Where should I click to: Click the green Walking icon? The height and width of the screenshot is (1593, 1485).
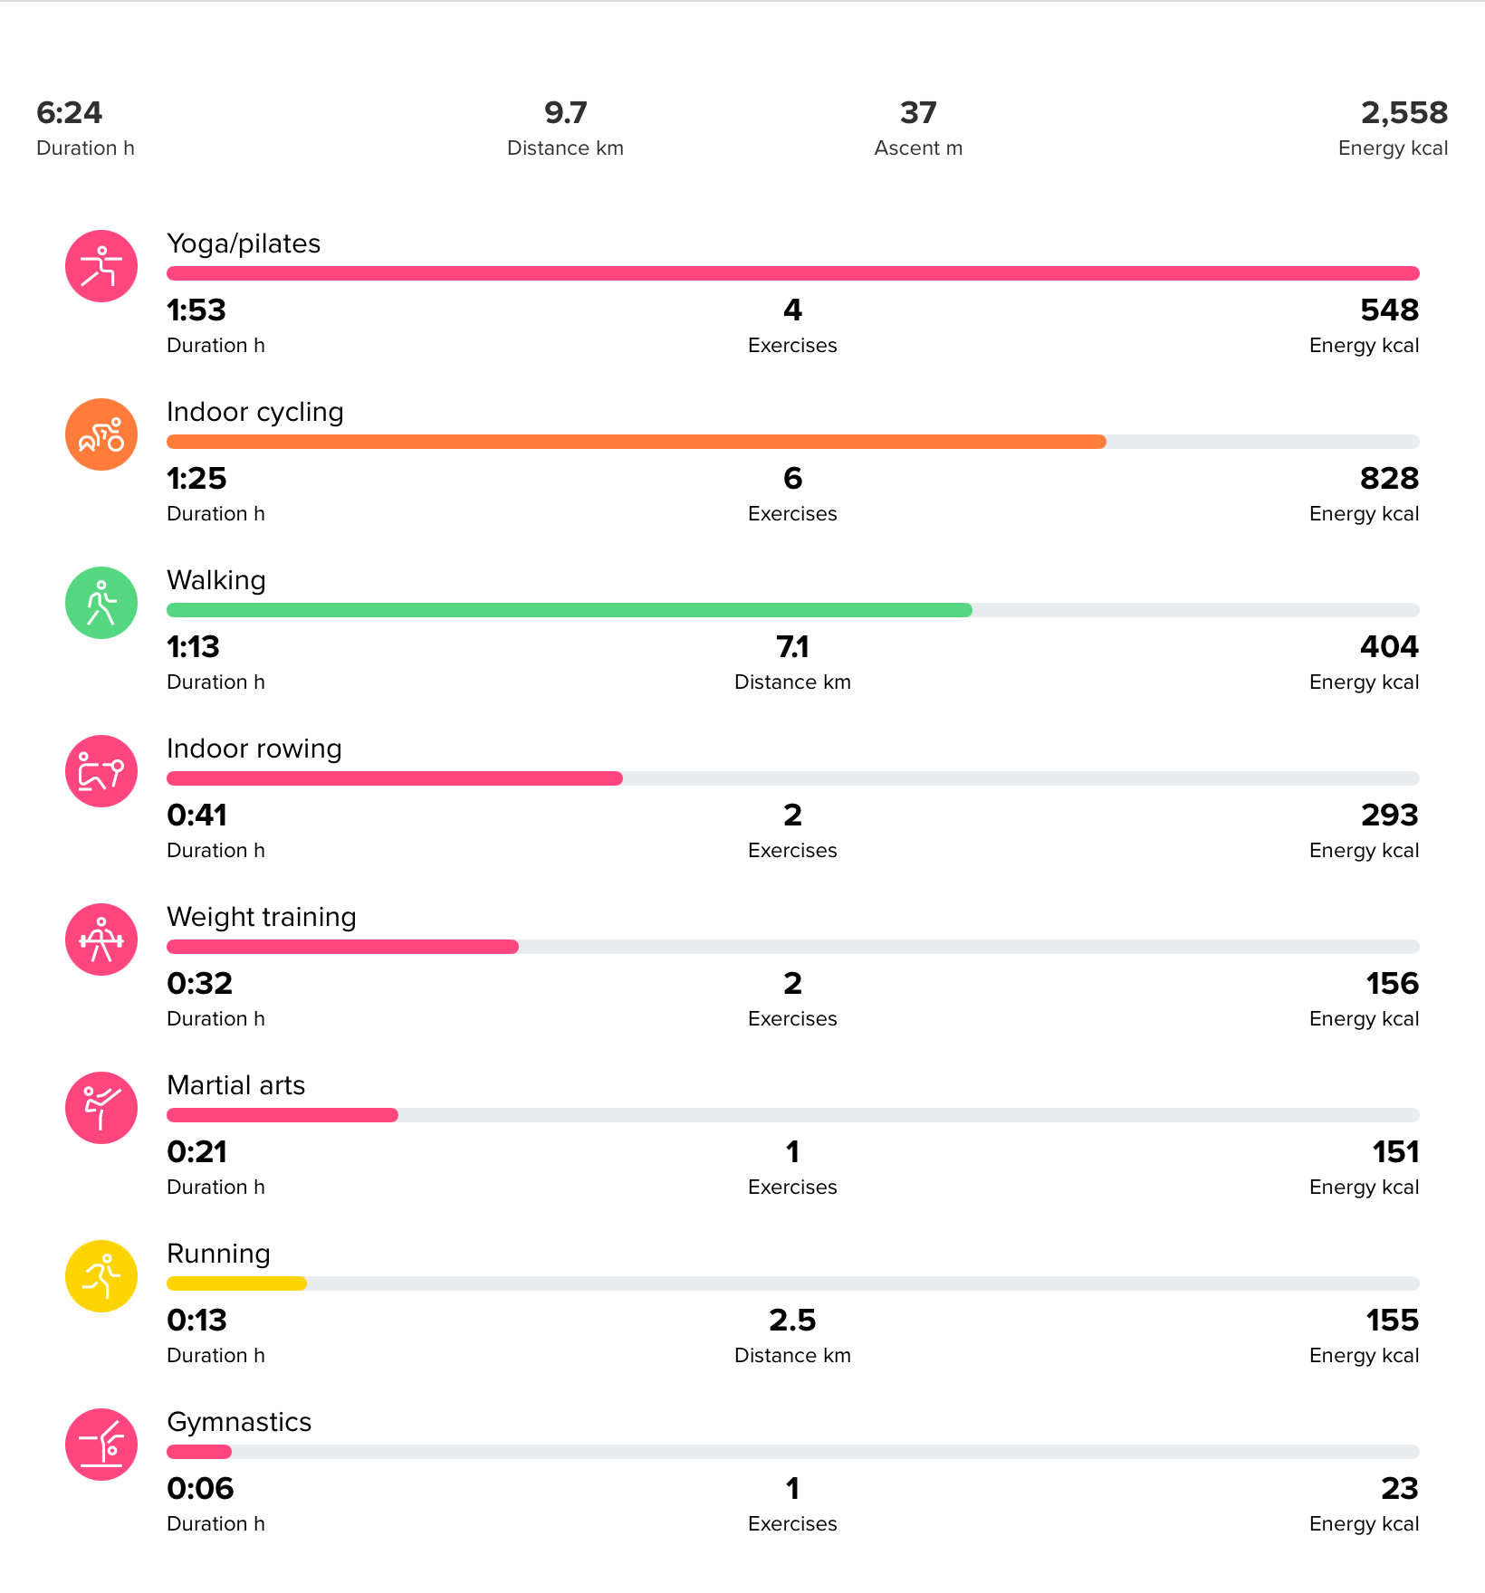click(x=101, y=603)
